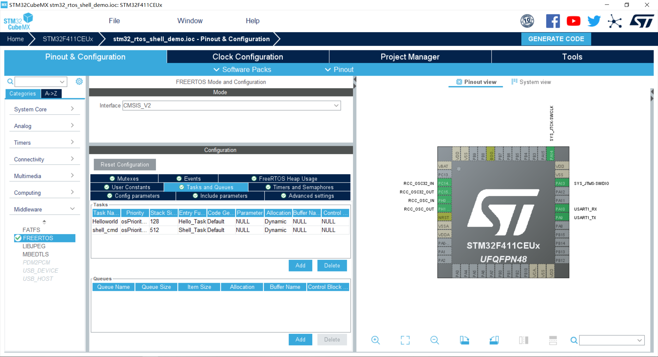
Task: Select the shell_cmd task row
Action: pos(221,230)
